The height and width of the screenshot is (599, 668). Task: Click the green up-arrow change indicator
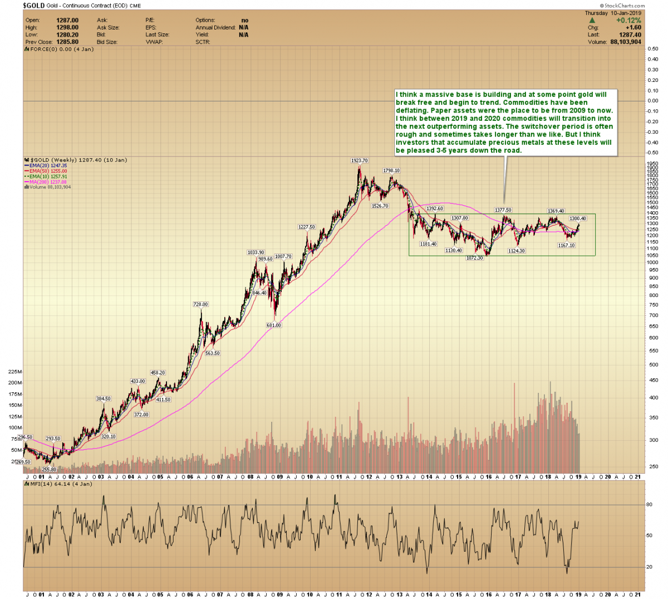[592, 20]
